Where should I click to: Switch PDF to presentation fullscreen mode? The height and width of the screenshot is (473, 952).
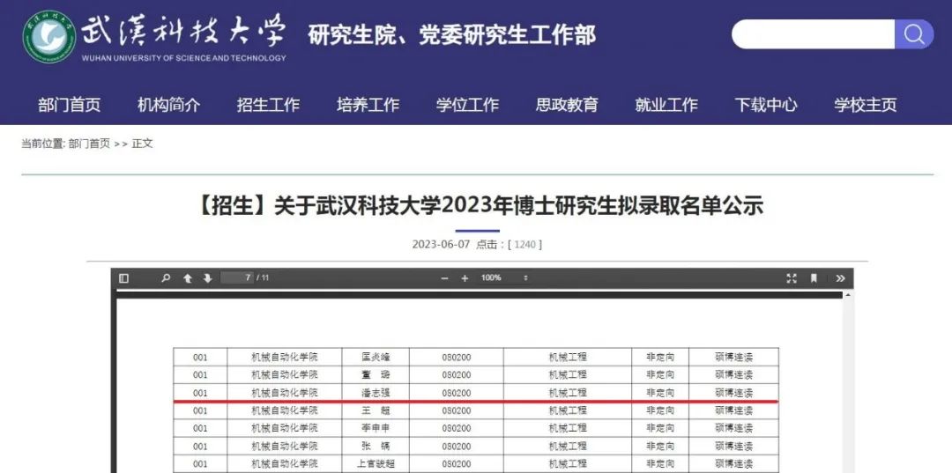click(x=791, y=278)
